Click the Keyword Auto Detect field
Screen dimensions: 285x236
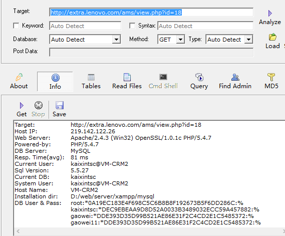click(x=85, y=26)
